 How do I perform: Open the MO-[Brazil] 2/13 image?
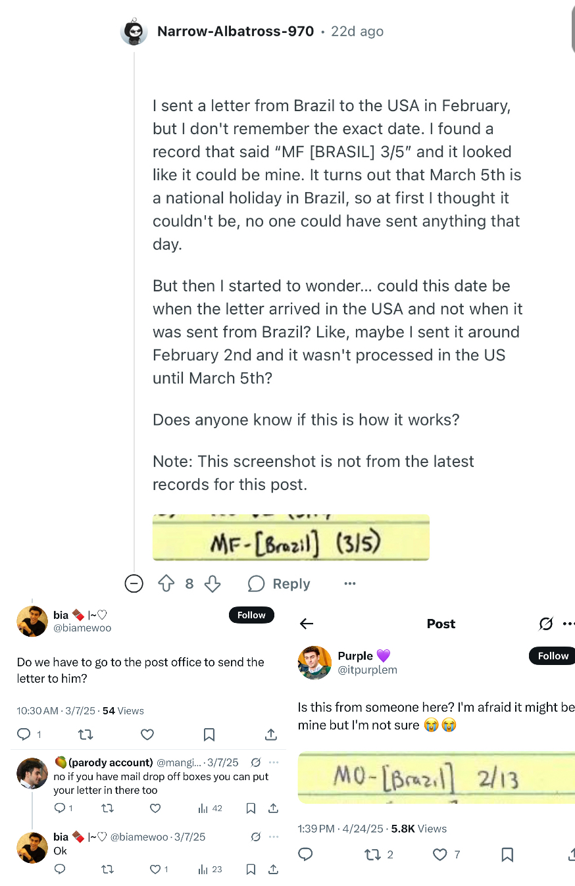pos(436,778)
